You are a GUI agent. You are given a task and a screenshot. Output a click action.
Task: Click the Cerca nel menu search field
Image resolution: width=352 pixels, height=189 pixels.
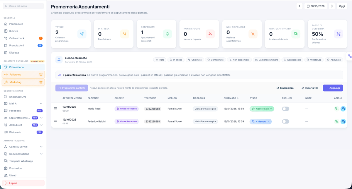point(23,6)
